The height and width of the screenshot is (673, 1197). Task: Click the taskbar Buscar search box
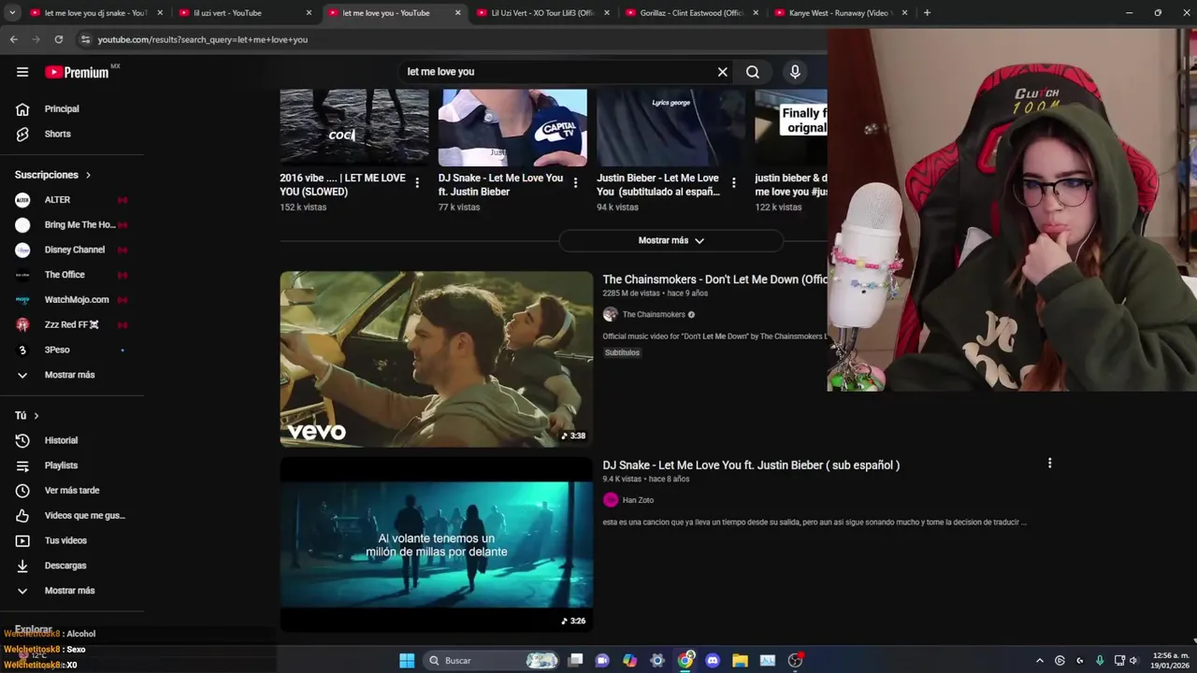491,661
